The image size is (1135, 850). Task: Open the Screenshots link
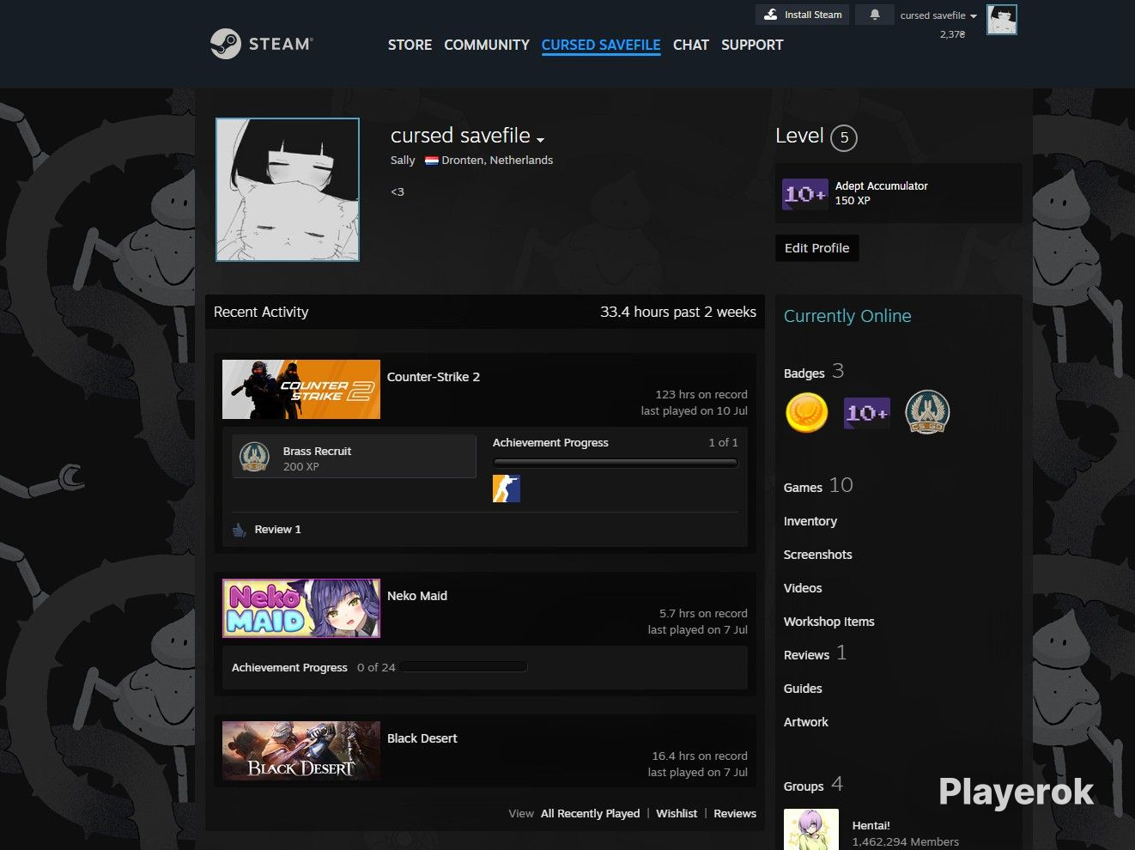[x=818, y=555]
